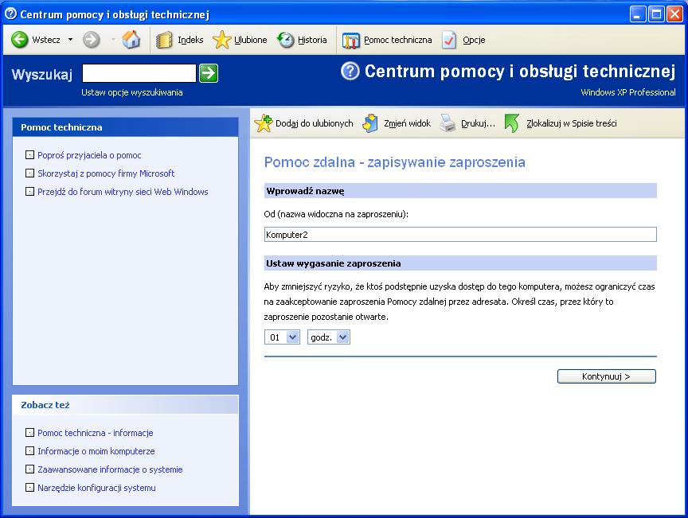Viewport: 688px width, 518px height.
Task: Open Historia from the toolbar
Action: tap(312, 40)
